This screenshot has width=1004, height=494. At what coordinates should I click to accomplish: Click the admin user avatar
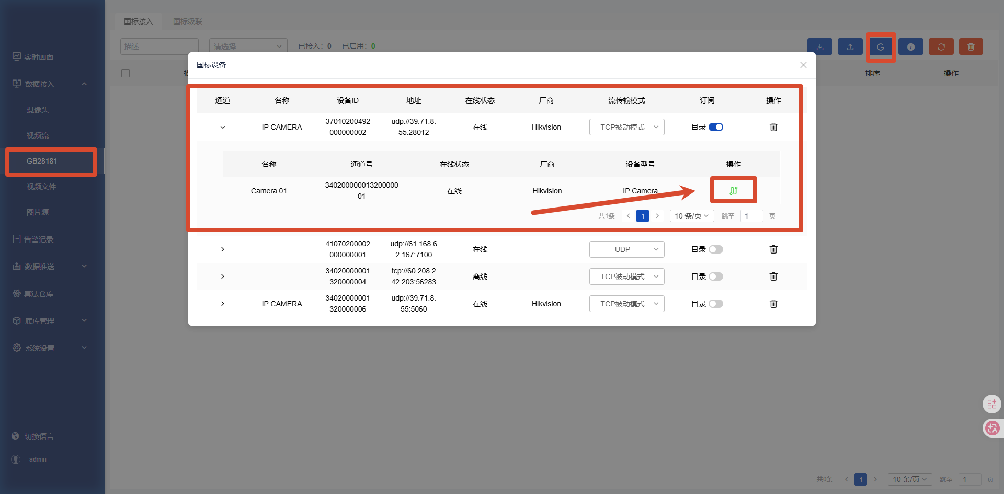click(x=16, y=459)
